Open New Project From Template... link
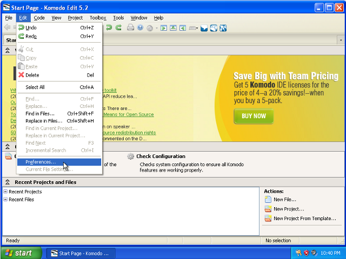This screenshot has height=259, width=346. click(305, 219)
